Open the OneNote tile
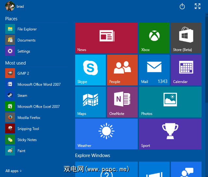208x177 pixels. [x=122, y=102]
